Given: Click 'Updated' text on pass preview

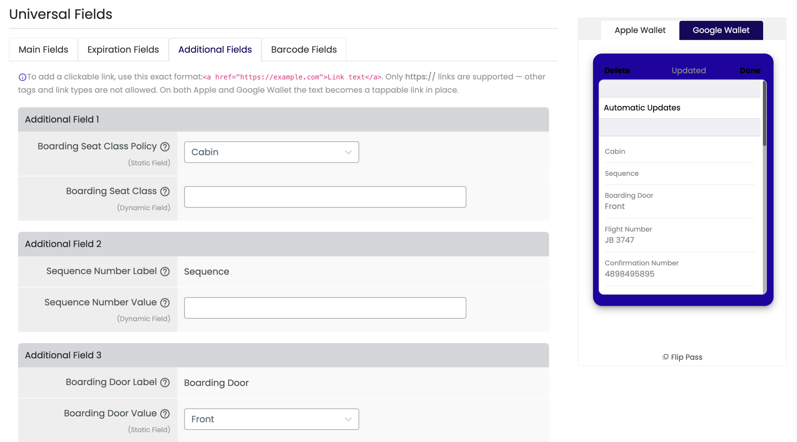Looking at the screenshot, I should click(x=689, y=71).
